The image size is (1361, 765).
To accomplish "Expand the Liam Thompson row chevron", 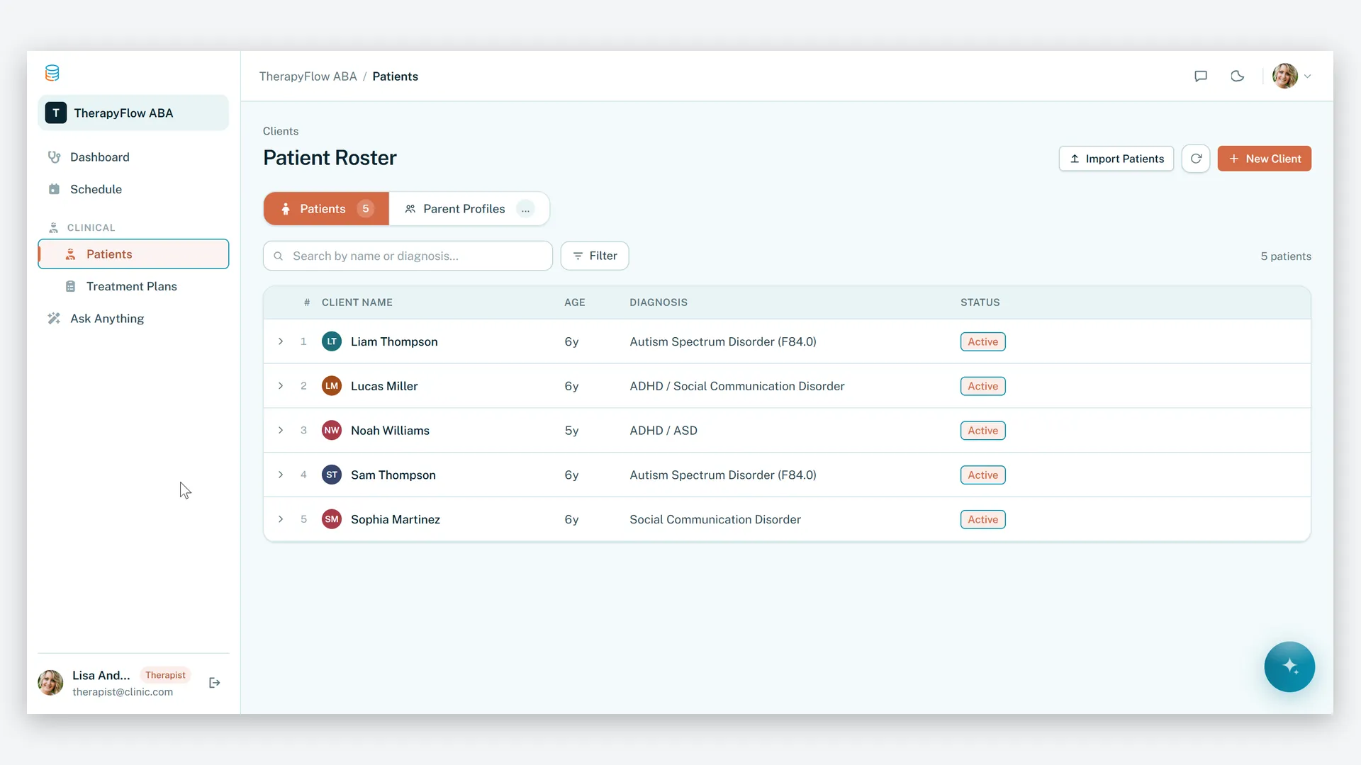I will [281, 341].
